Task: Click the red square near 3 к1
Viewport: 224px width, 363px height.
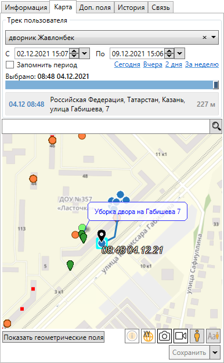Action: pyautogui.click(x=33, y=289)
